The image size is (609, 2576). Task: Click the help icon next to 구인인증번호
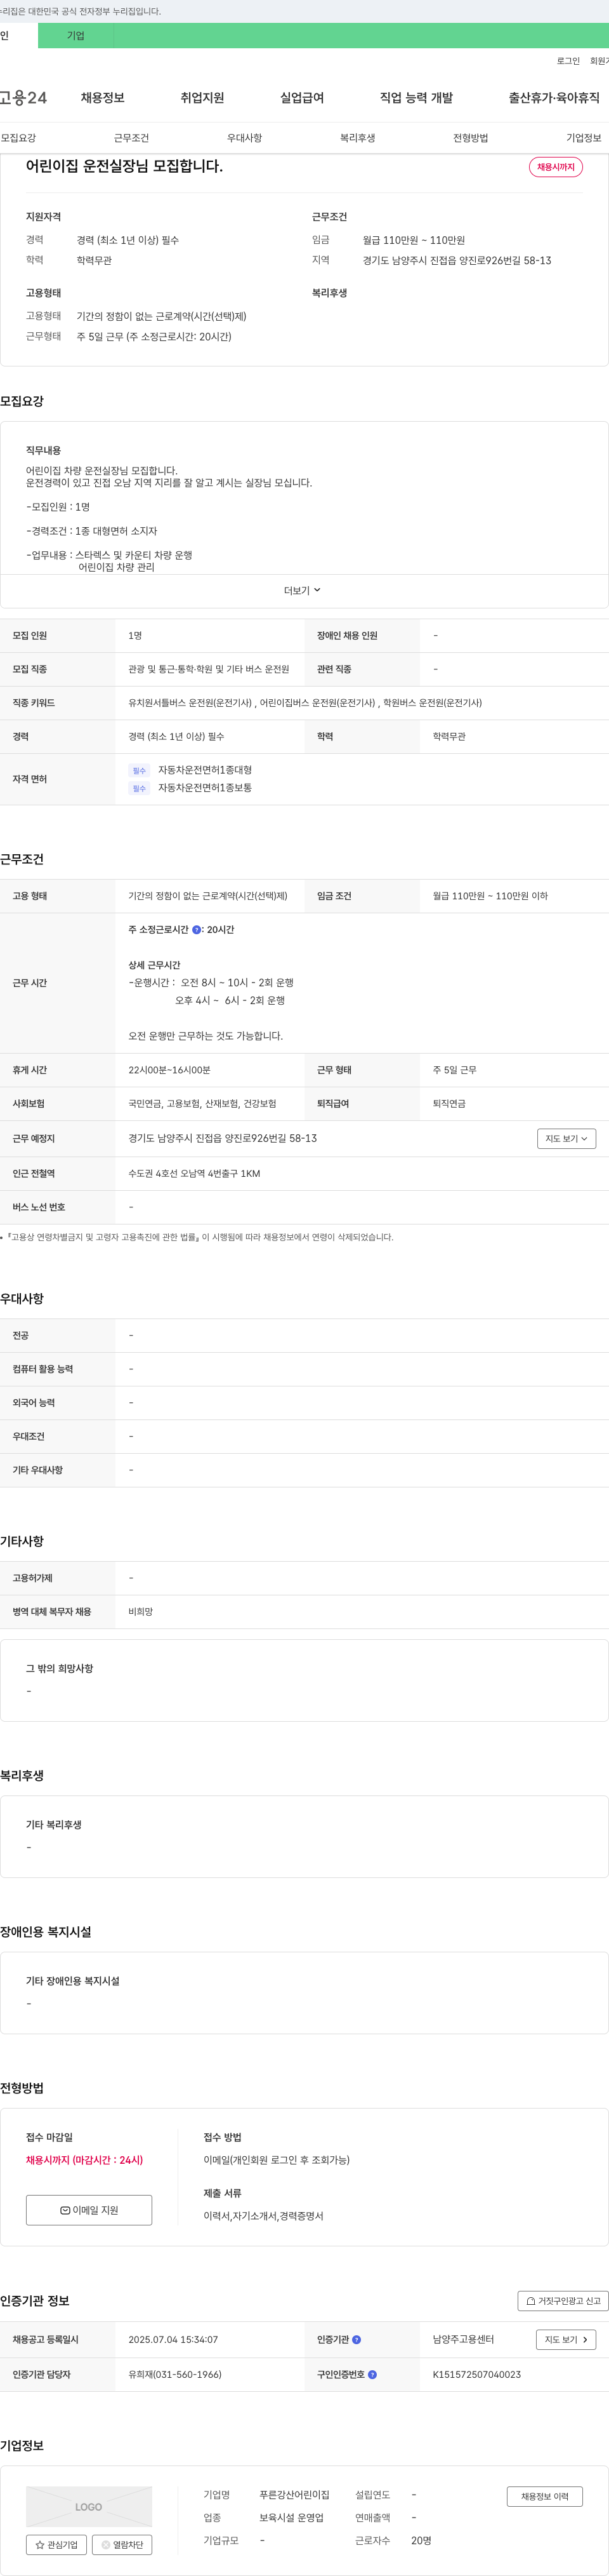pyautogui.click(x=372, y=2374)
